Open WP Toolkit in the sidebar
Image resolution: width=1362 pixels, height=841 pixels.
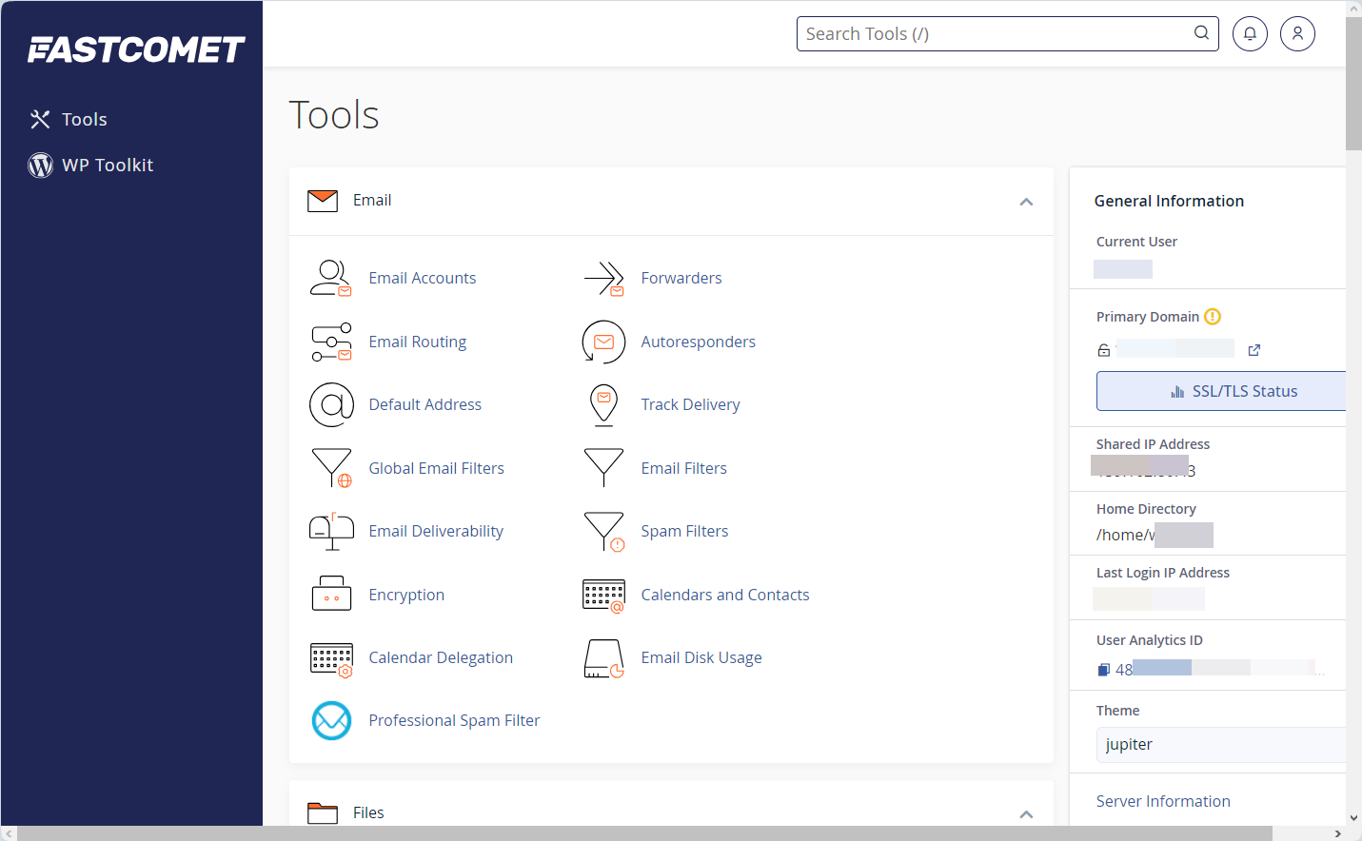[91, 166]
